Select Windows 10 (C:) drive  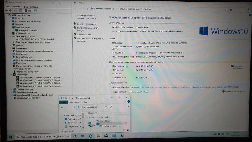pyautogui.click(x=107, y=124)
